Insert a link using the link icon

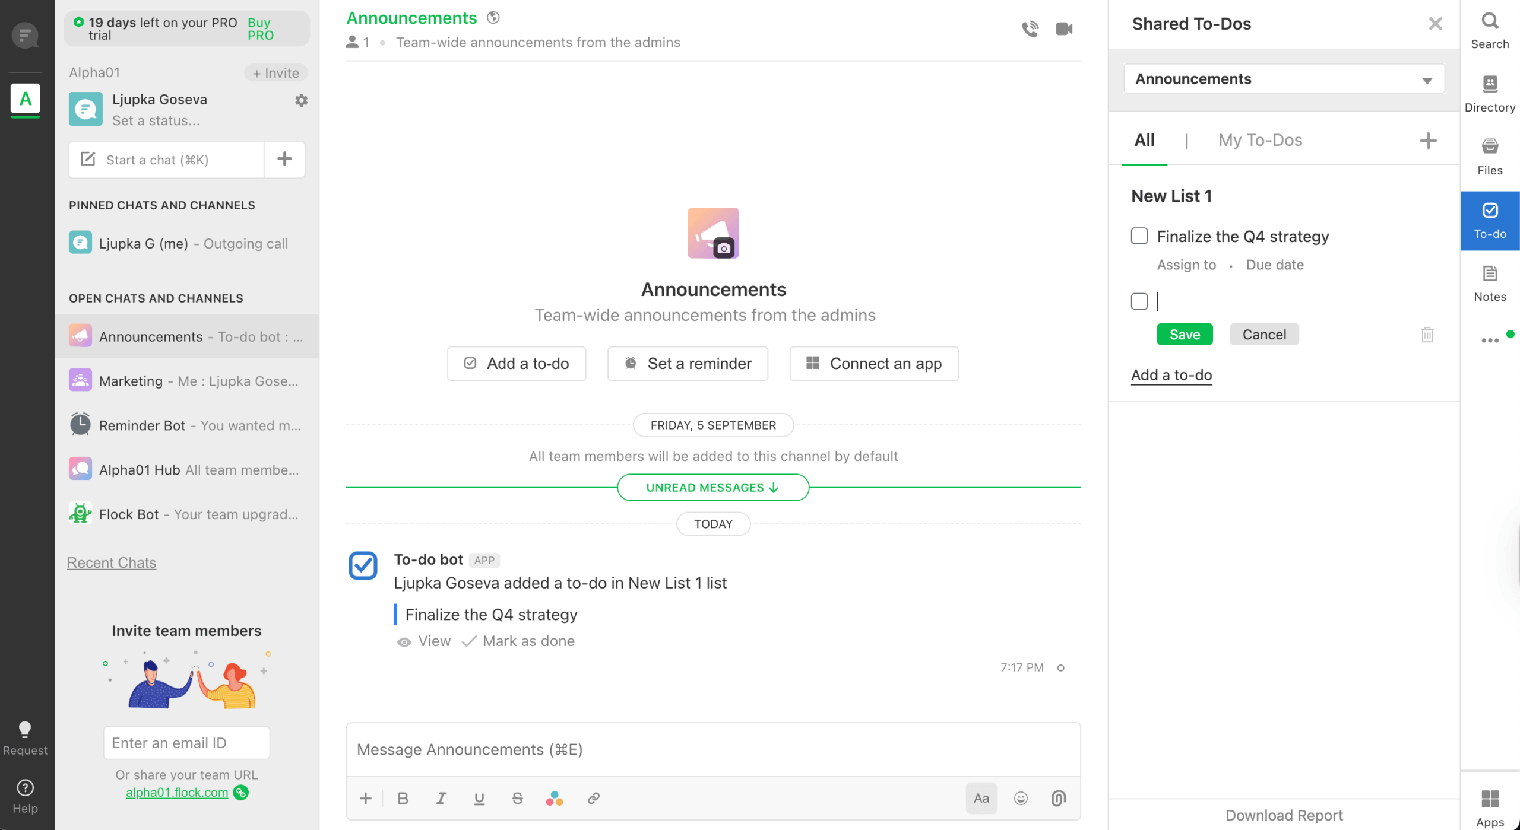coord(593,799)
